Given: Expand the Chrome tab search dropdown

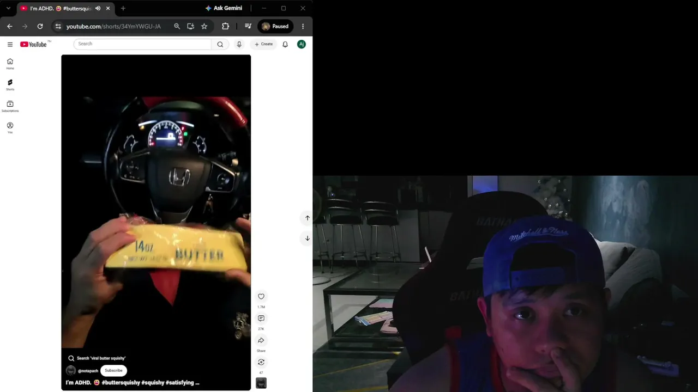Looking at the screenshot, I should point(8,8).
